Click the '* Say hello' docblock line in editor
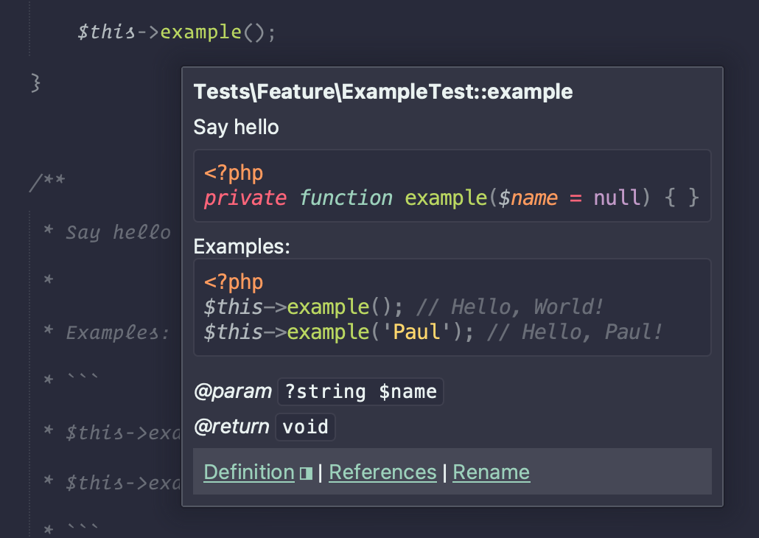The width and height of the screenshot is (759, 538). click(107, 232)
